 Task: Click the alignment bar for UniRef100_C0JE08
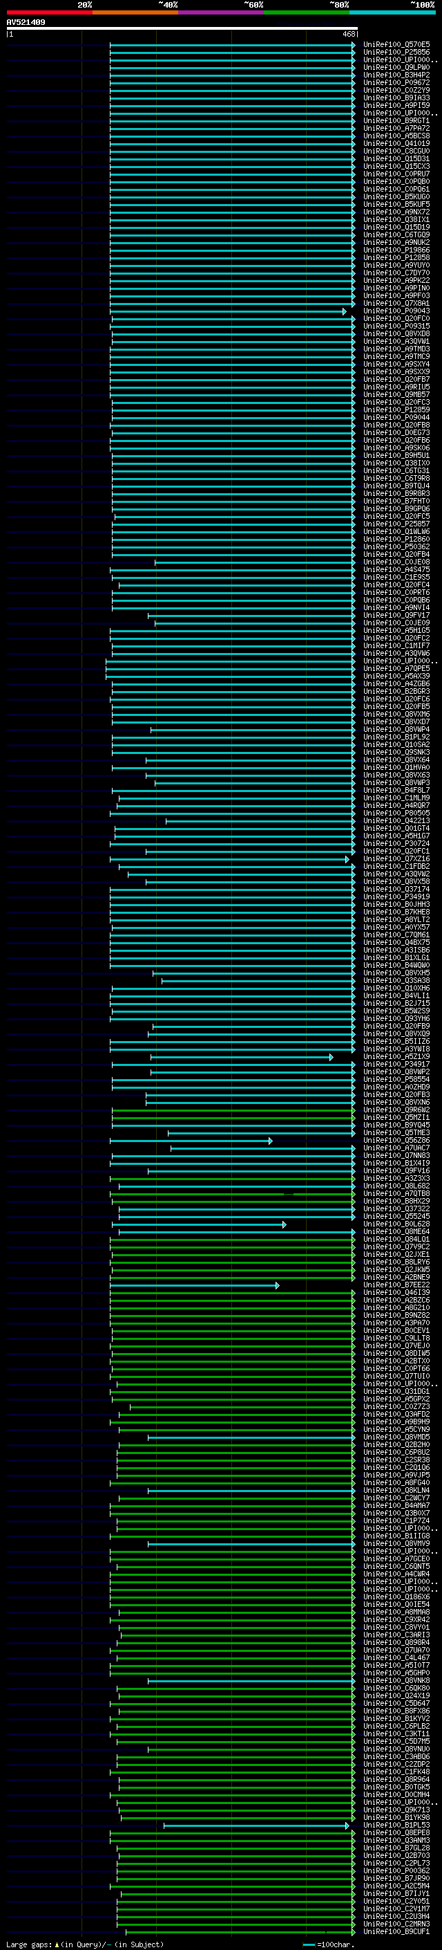[x=255, y=562]
